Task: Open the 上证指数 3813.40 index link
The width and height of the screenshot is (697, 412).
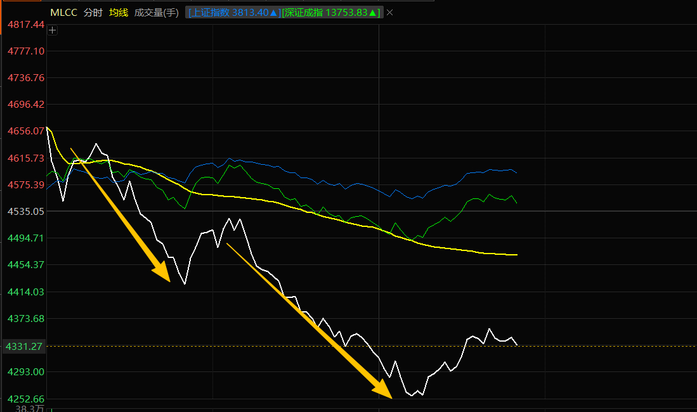Action: tap(235, 13)
